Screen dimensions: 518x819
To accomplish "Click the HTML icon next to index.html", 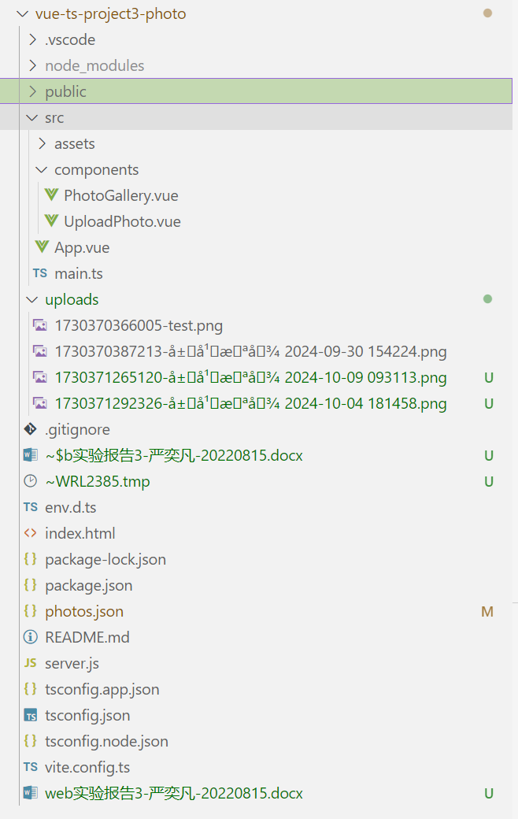I will (31, 533).
